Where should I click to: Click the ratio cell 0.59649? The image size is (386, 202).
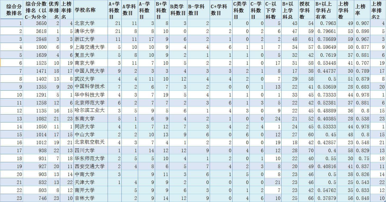coord(326,47)
